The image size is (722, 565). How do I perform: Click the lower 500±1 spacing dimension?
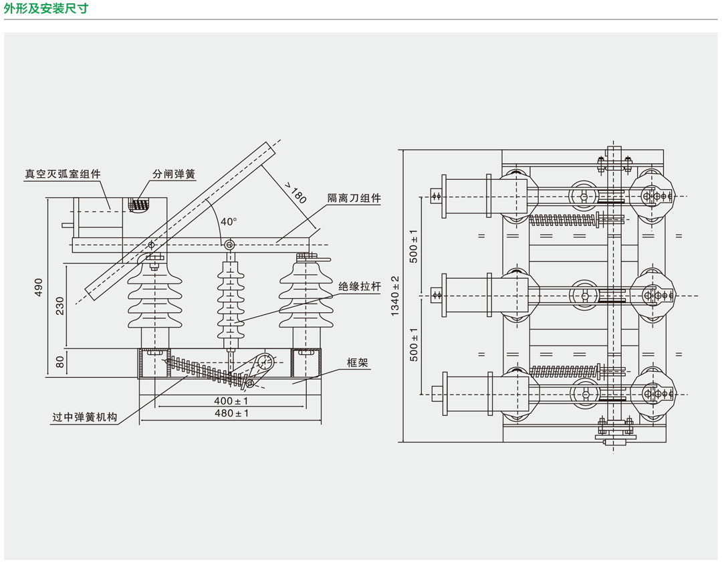(x=414, y=344)
